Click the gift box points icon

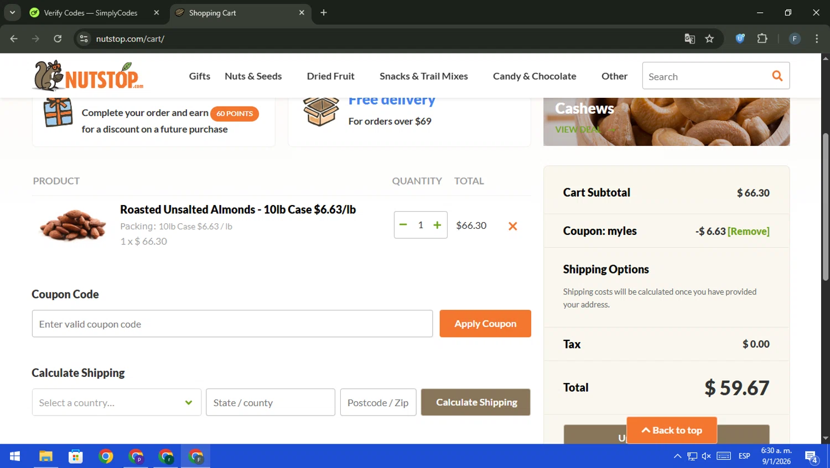[x=58, y=112]
